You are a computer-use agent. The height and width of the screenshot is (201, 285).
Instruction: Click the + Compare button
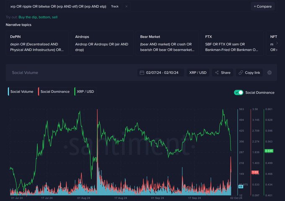263,6
